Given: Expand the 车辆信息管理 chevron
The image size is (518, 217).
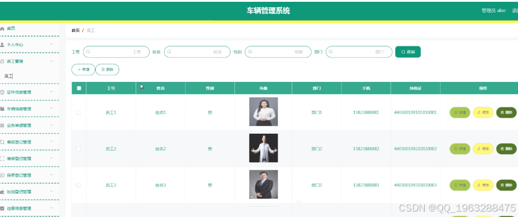Looking at the screenshot, I should [51, 108].
